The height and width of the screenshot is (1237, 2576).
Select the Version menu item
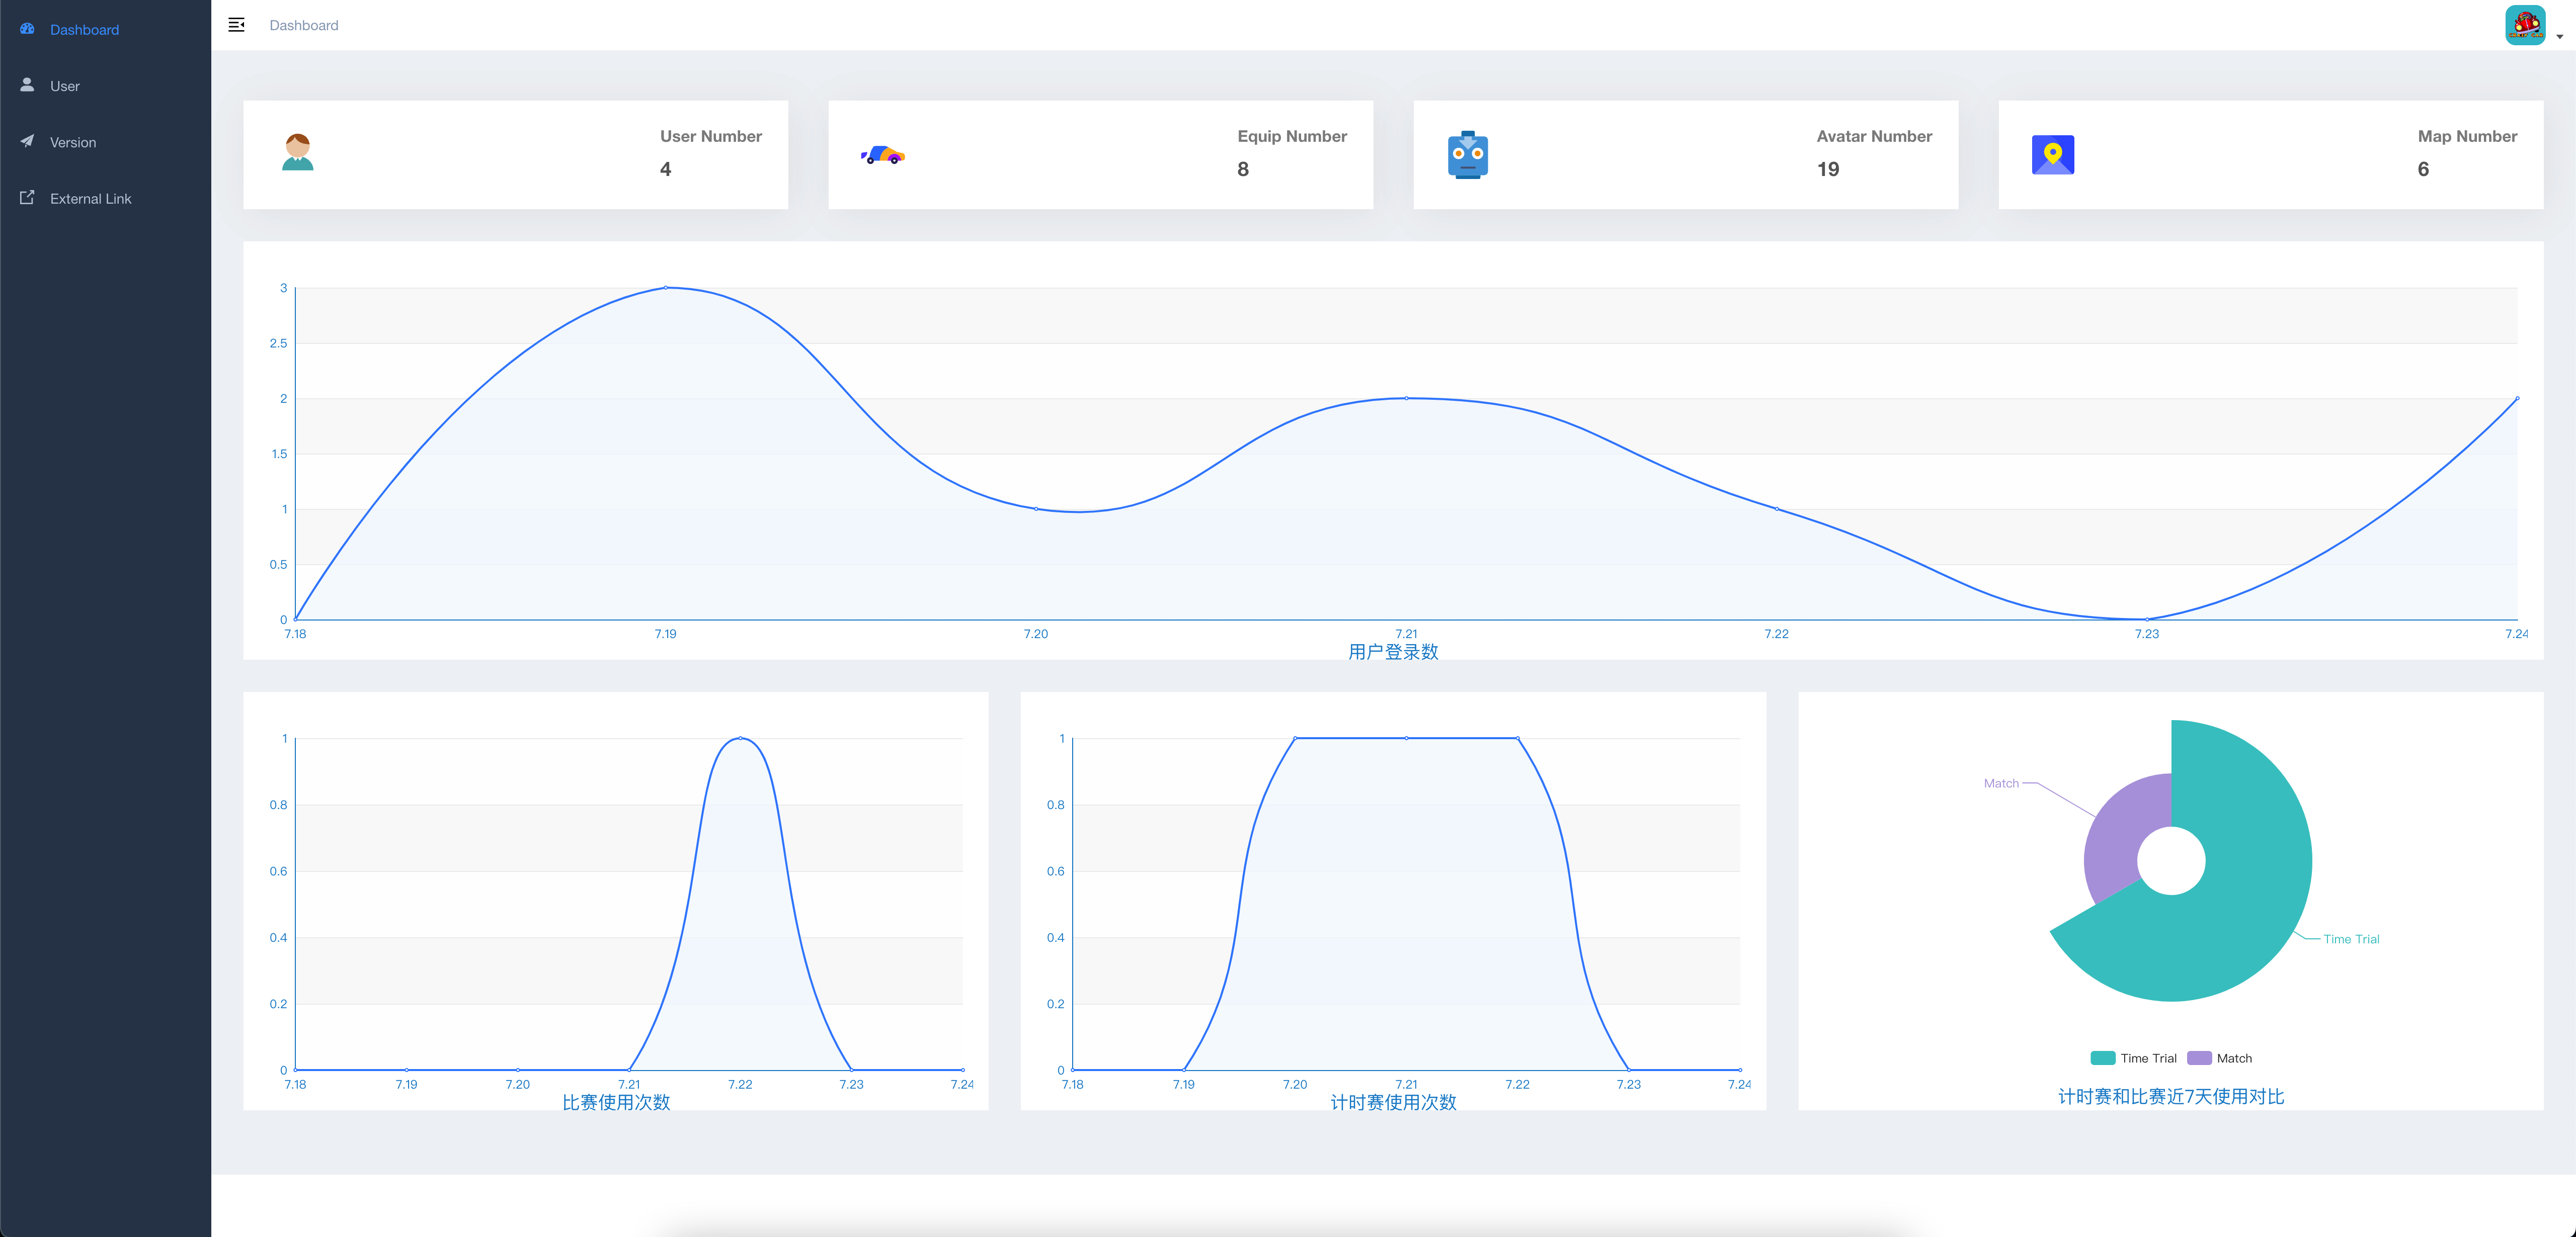pyautogui.click(x=73, y=142)
